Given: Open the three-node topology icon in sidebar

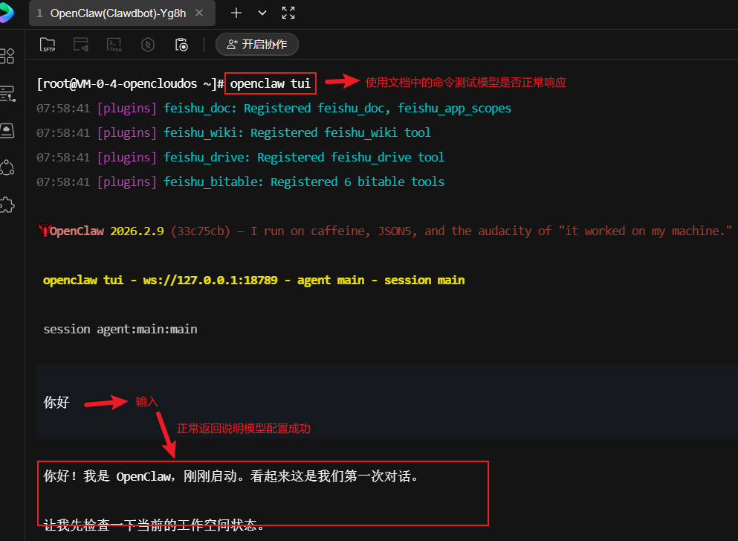Looking at the screenshot, I should (x=7, y=167).
